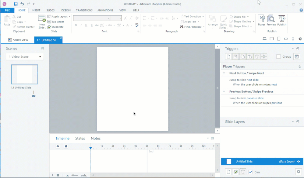
Task: Collapse the Previous Button / Swipe Previous triggers
Action: click(x=224, y=91)
